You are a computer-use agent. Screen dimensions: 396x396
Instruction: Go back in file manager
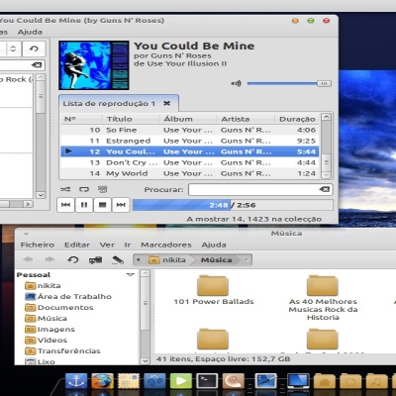coord(28,259)
